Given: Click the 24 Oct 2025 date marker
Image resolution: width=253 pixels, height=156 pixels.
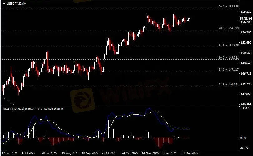Looking at the screenshot, I should 130,153.
